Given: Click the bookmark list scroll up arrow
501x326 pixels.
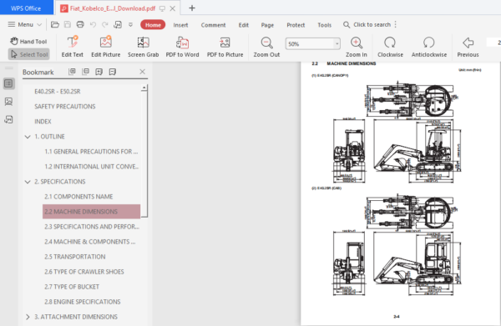Looking at the screenshot, I should [x=144, y=88].
